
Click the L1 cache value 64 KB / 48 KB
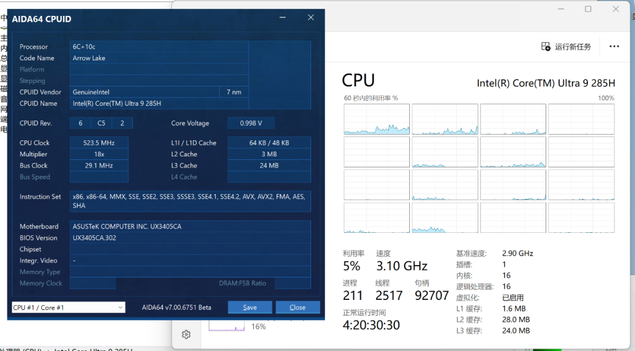point(269,142)
